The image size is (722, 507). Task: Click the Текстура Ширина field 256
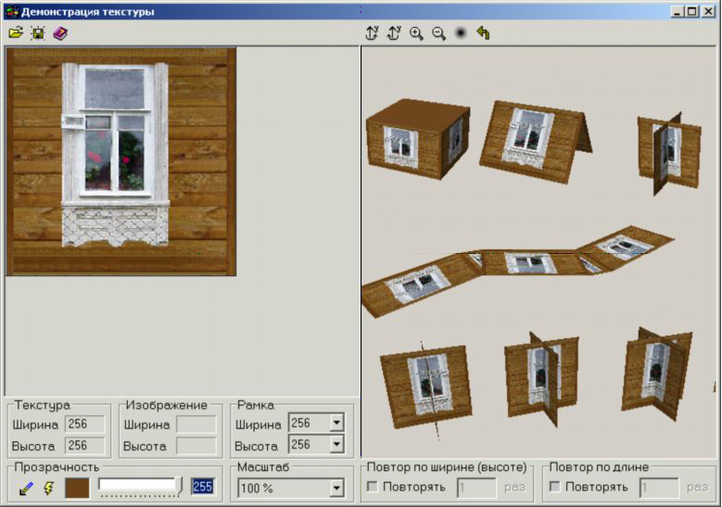point(84,425)
